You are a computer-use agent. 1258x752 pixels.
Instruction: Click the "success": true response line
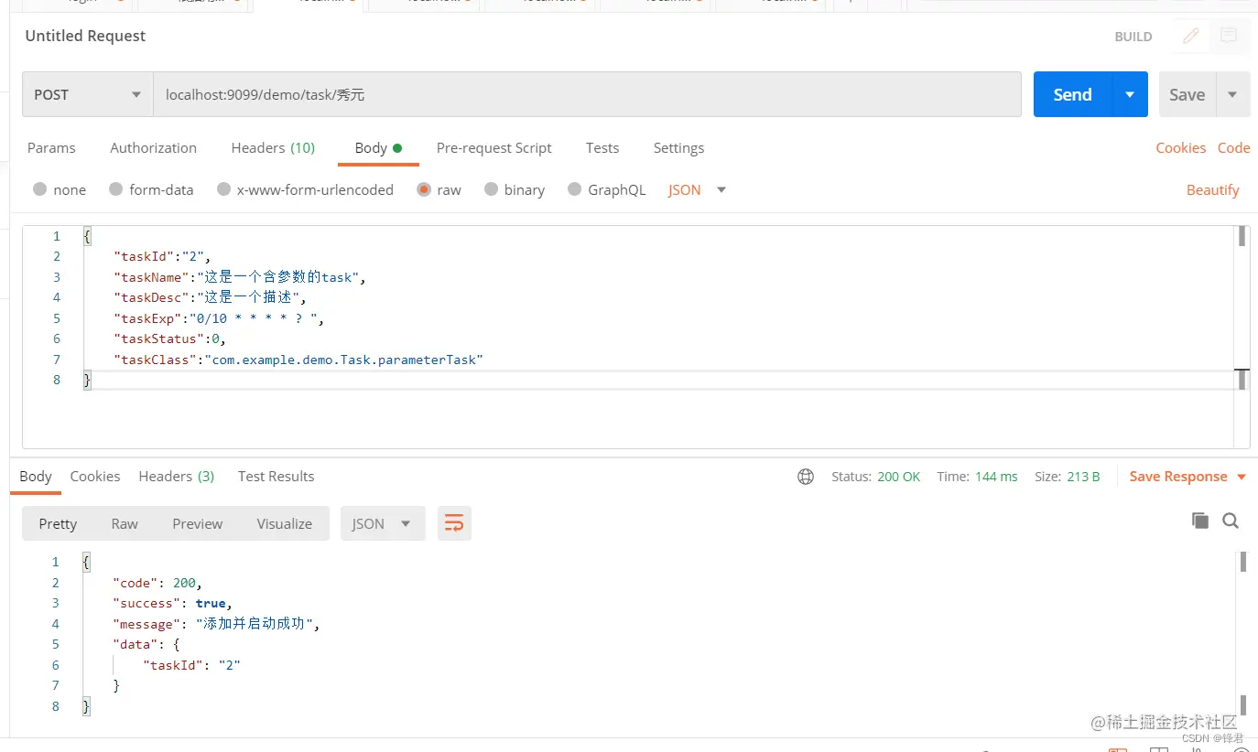tap(172, 603)
